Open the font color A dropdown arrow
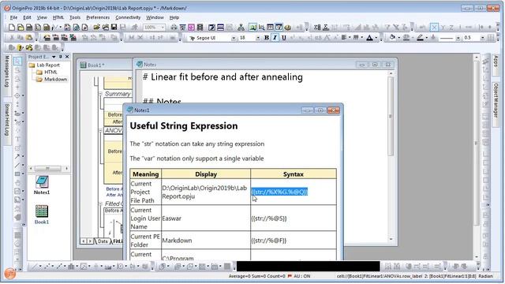Viewport: 505px width, 284px height. (x=376, y=38)
